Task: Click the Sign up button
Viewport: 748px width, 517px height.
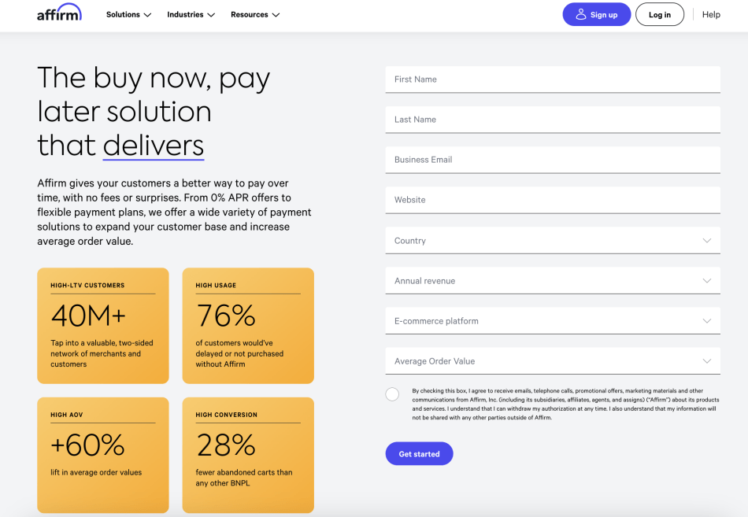Action: [x=596, y=14]
